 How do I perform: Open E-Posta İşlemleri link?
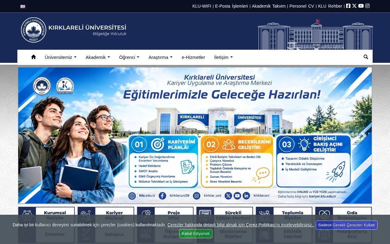[x=232, y=6]
